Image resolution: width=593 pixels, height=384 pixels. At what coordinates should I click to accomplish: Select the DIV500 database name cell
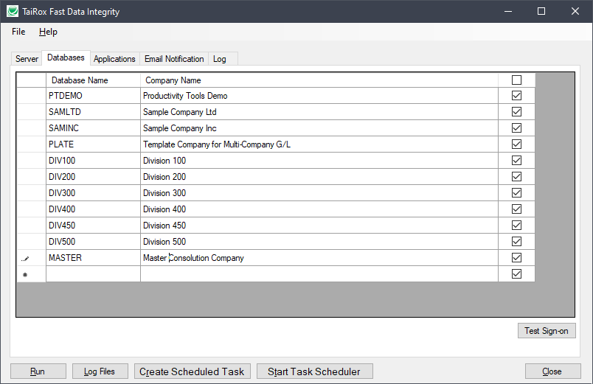[93, 242]
